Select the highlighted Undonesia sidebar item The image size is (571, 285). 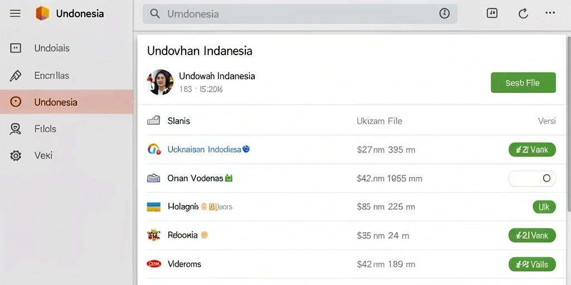tap(67, 102)
